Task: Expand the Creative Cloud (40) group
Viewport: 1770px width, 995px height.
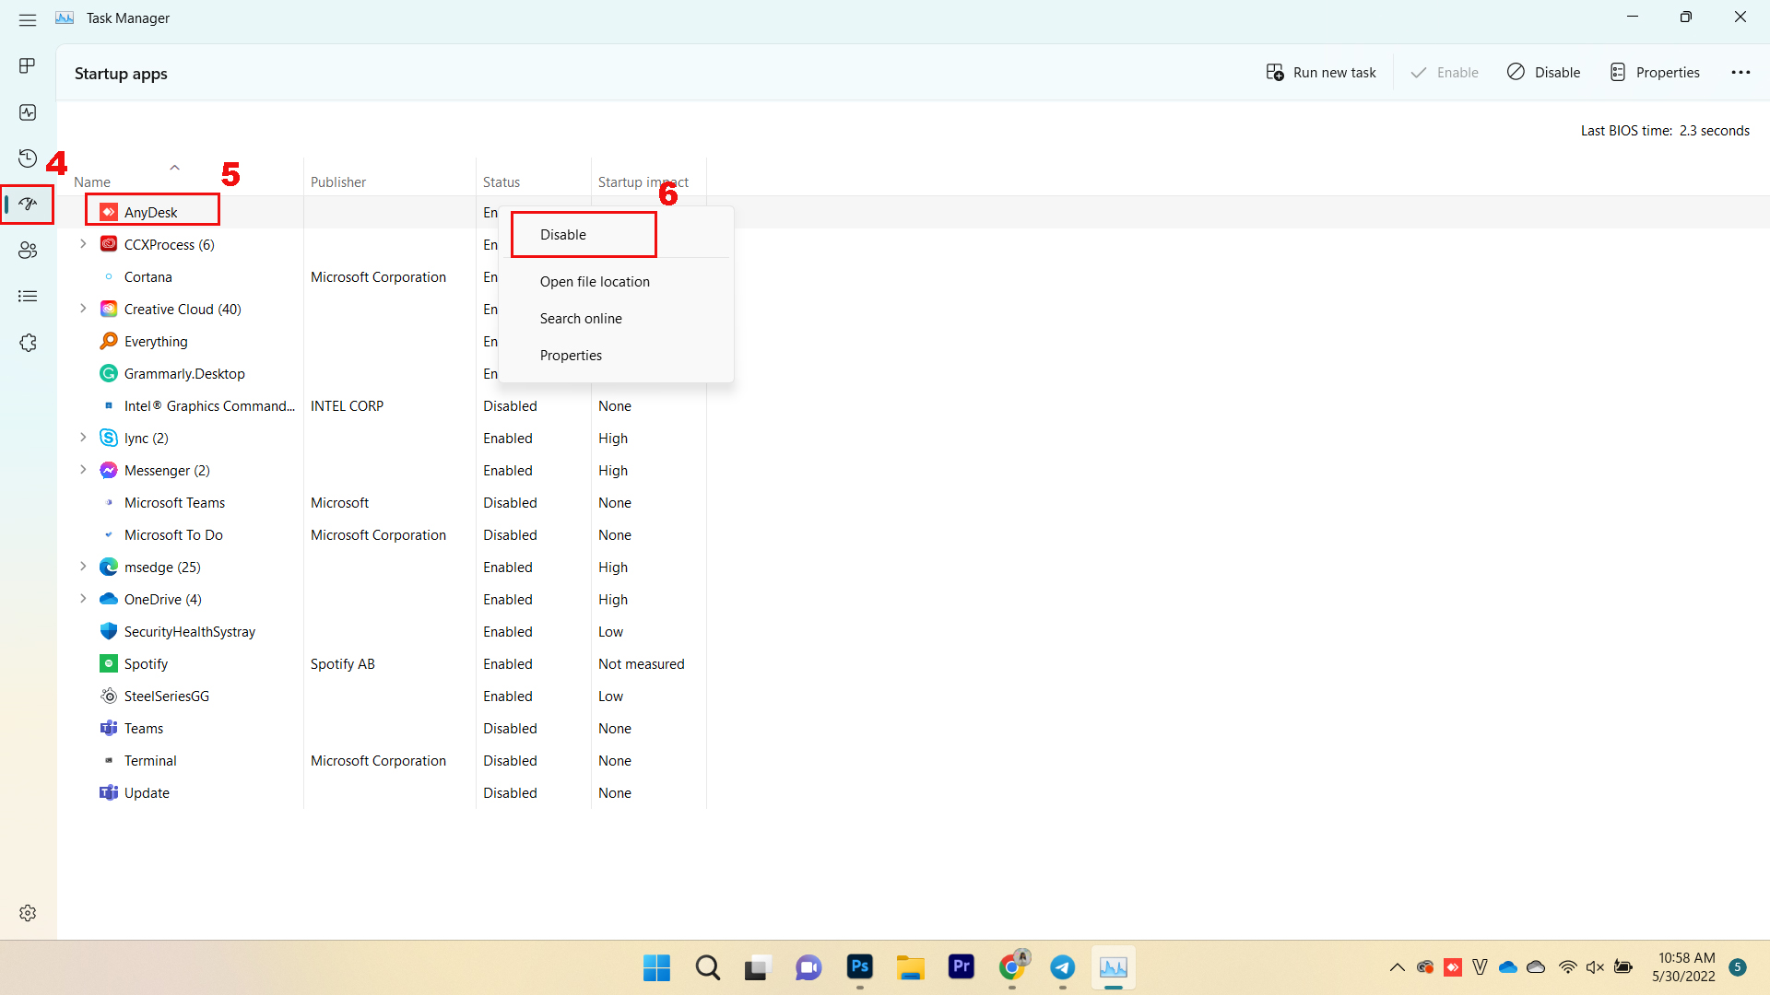Action: click(83, 309)
